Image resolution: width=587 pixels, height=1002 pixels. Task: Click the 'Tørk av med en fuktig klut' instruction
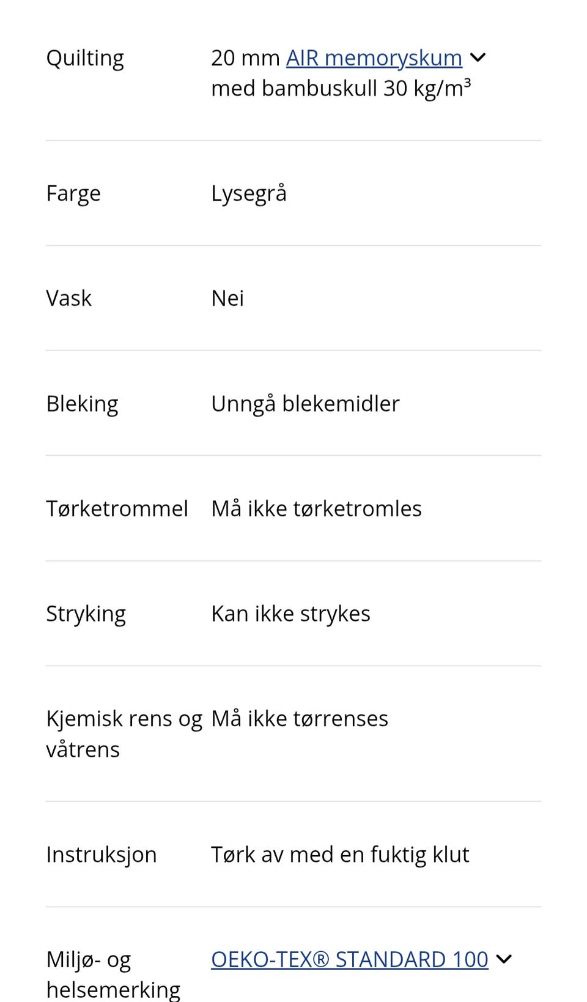(340, 855)
